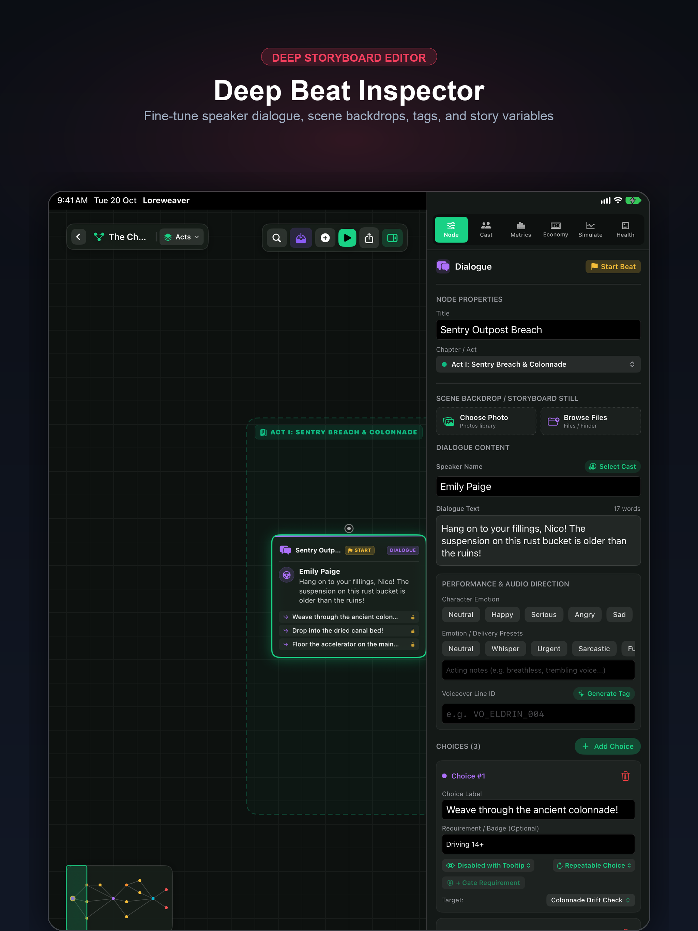Viewport: 698px width, 931px height.
Task: Open the canvas search tool
Action: (277, 238)
